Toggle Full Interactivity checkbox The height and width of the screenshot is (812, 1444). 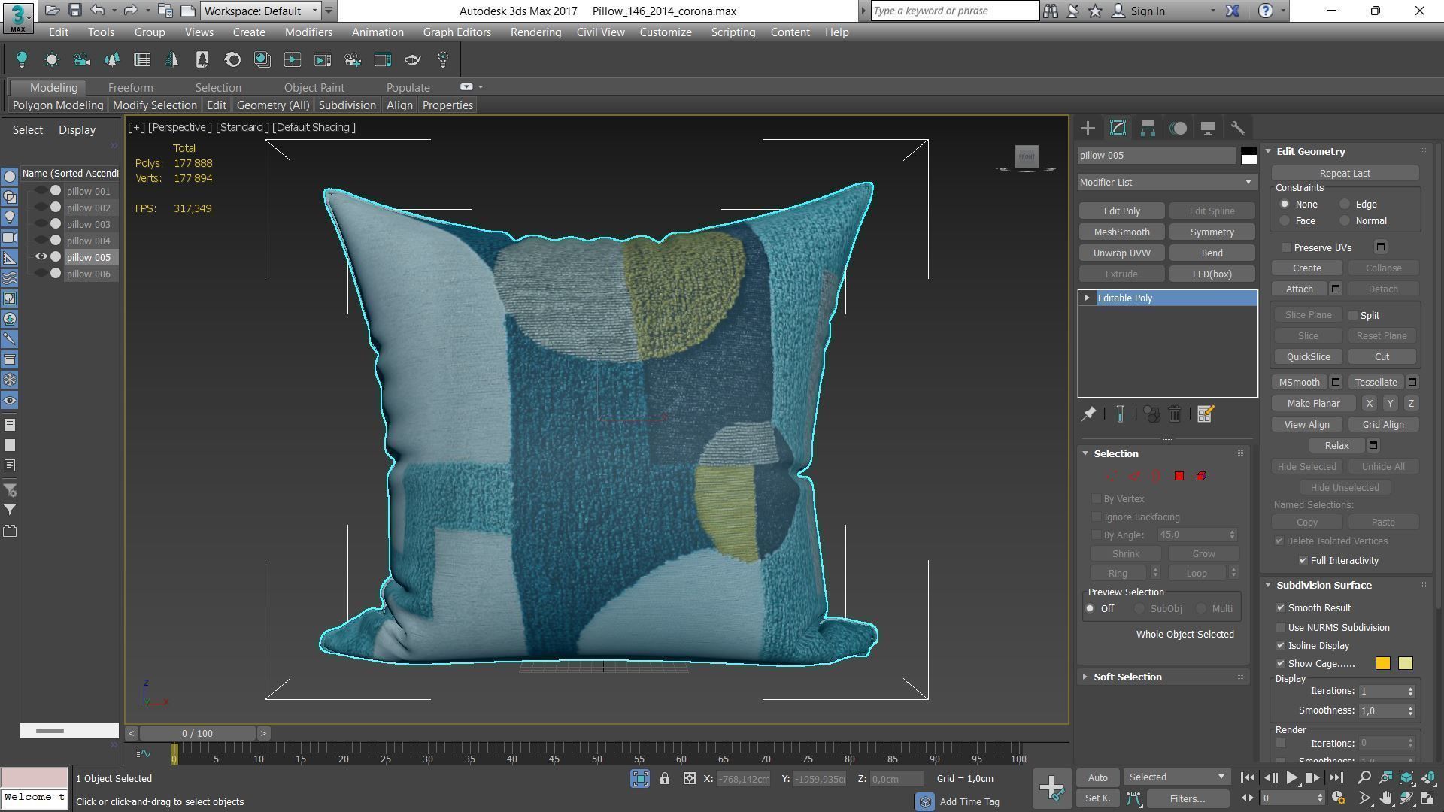1303,561
